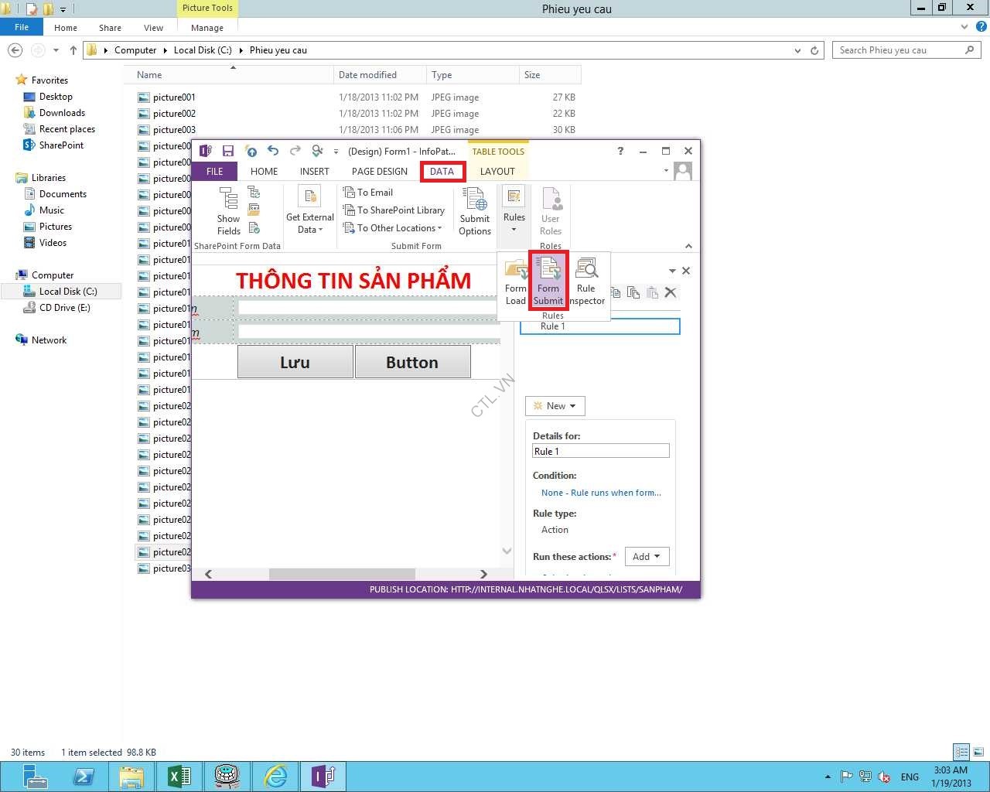The width and height of the screenshot is (990, 792).
Task: Open Submit Options in the ribbon
Action: (x=474, y=210)
